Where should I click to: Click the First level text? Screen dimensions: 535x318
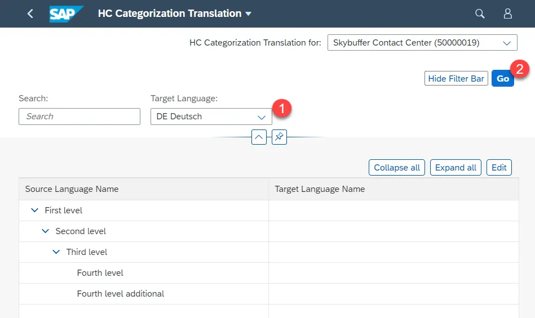[x=64, y=210]
